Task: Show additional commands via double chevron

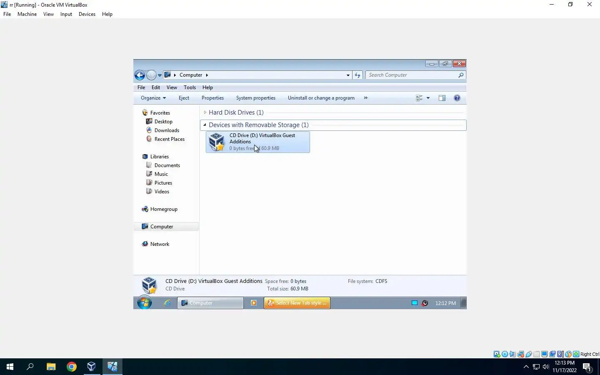Action: tap(366, 98)
